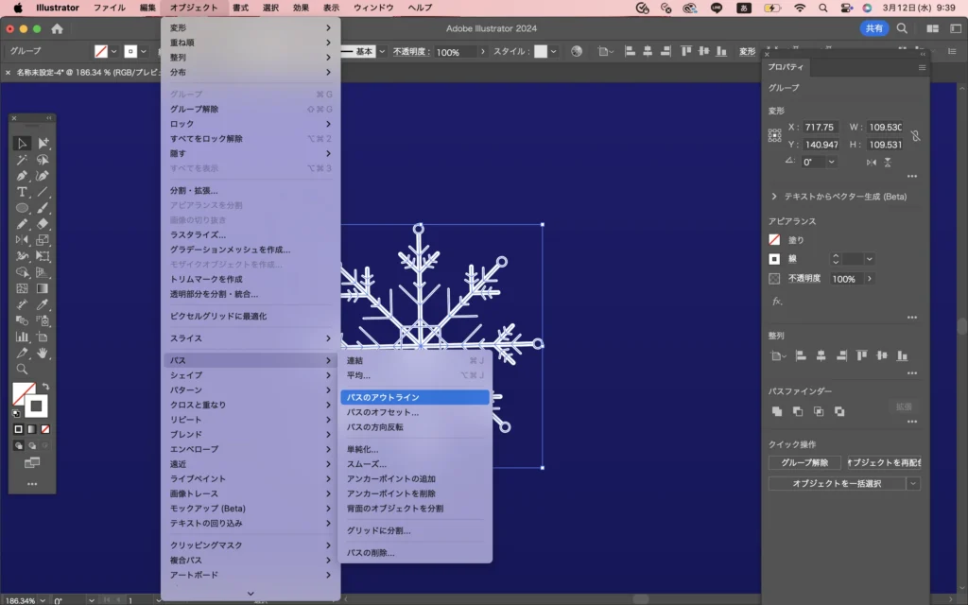Image resolution: width=968 pixels, height=605 pixels.
Task: Open the stroke weight dropdown in Appearance
Action: pyautogui.click(x=869, y=259)
